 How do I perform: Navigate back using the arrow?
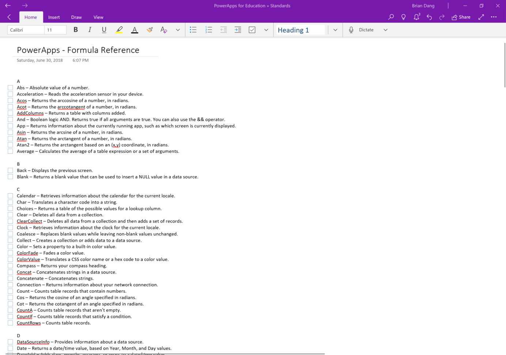9,17
